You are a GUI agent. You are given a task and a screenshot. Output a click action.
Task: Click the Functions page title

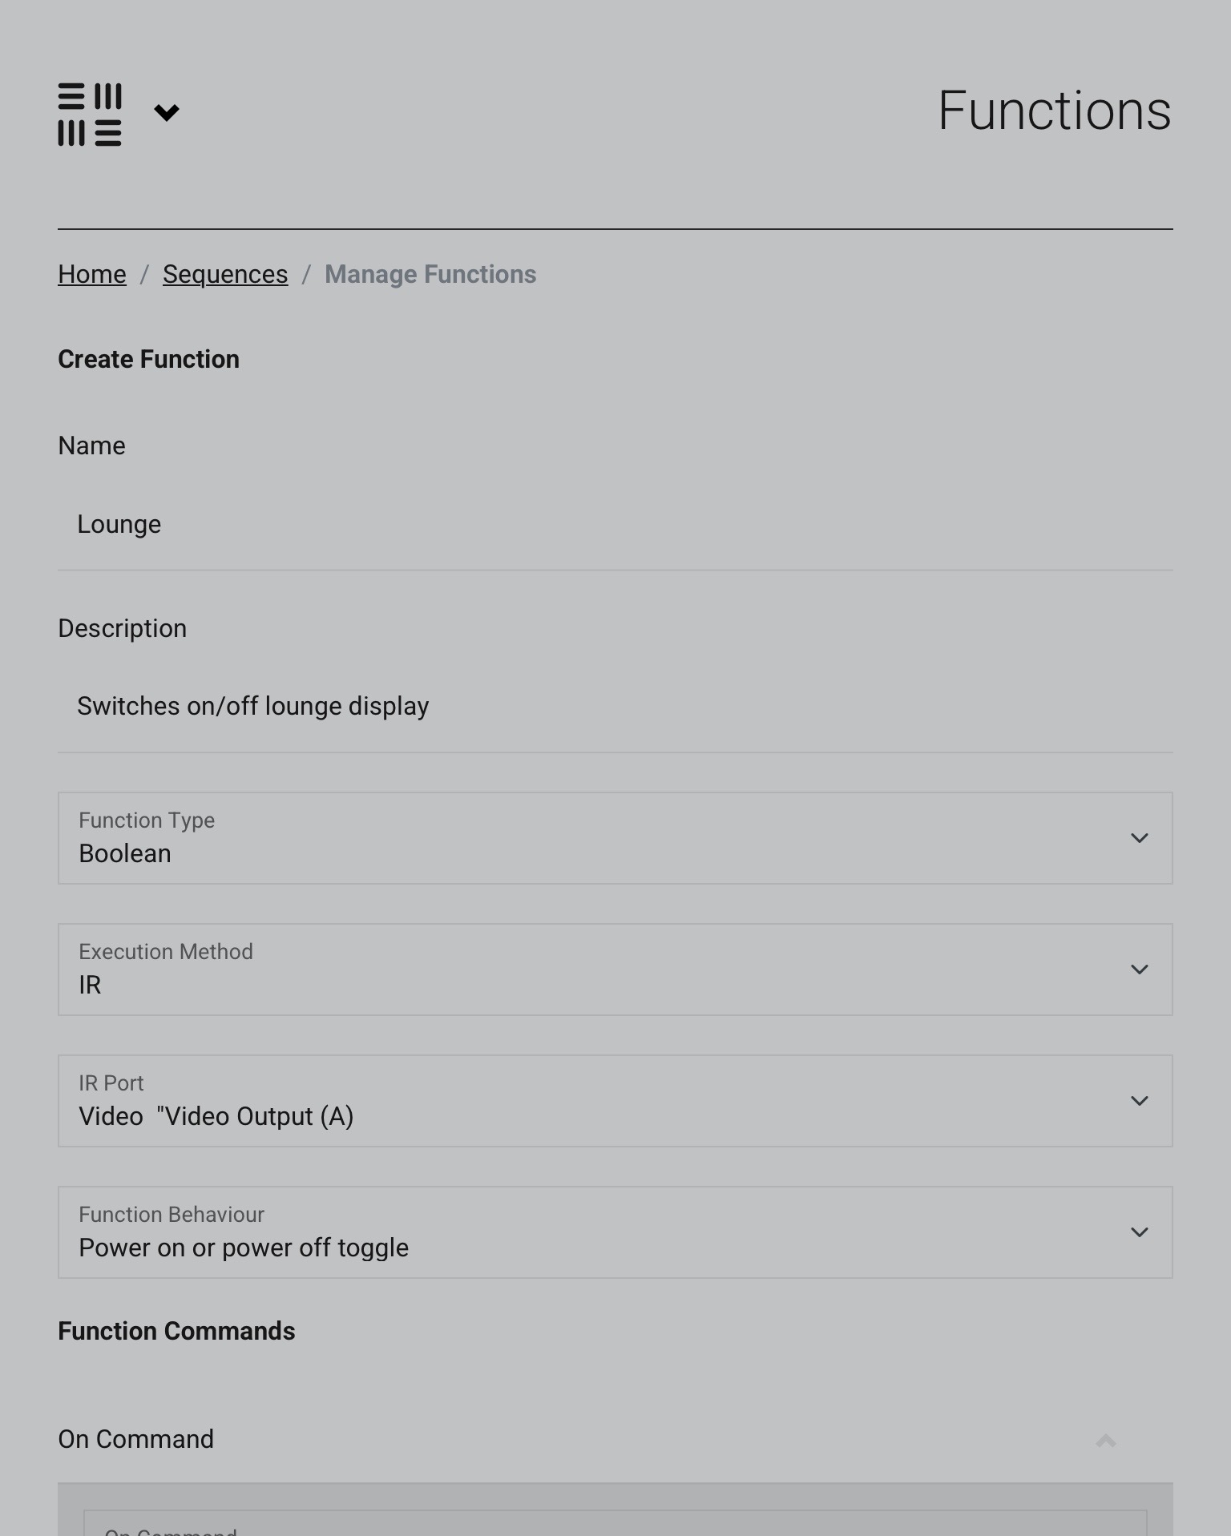1055,111
